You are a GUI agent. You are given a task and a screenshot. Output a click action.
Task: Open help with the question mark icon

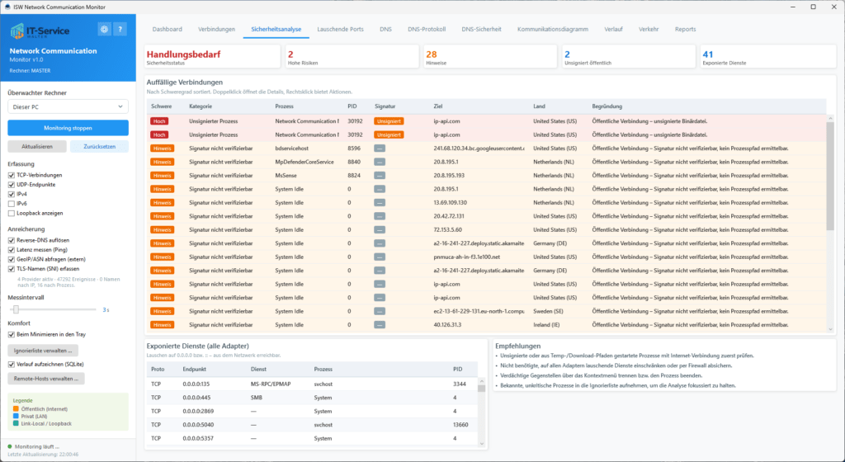click(120, 29)
